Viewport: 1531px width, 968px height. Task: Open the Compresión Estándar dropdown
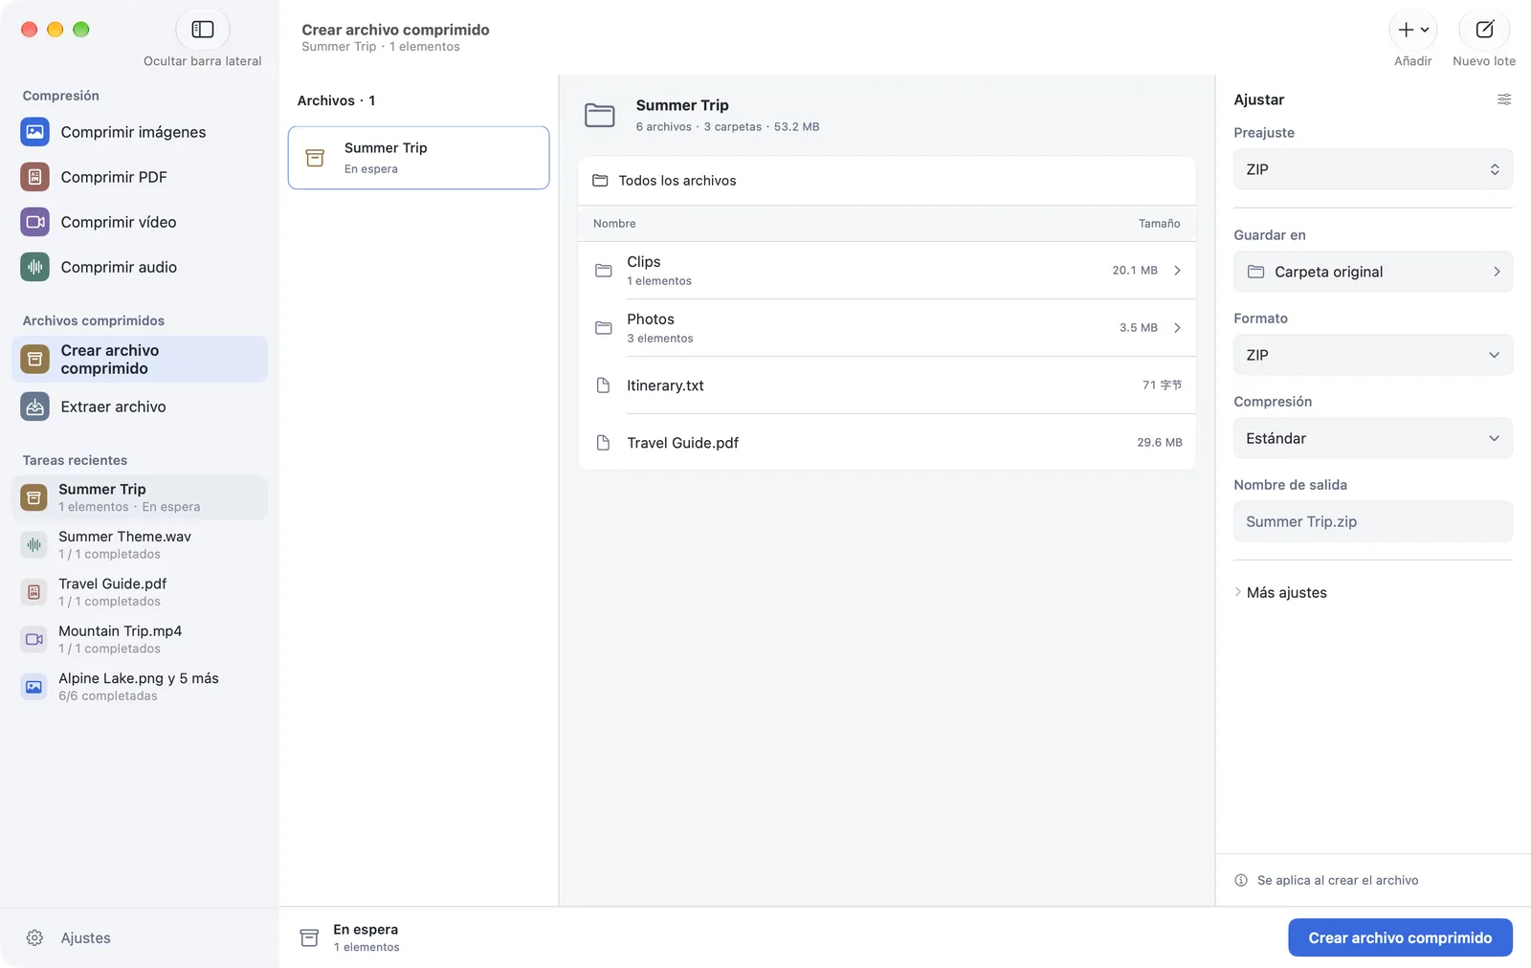coord(1373,438)
